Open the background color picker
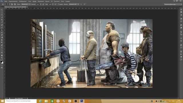The height and width of the screenshot is (103, 183). [3, 63]
